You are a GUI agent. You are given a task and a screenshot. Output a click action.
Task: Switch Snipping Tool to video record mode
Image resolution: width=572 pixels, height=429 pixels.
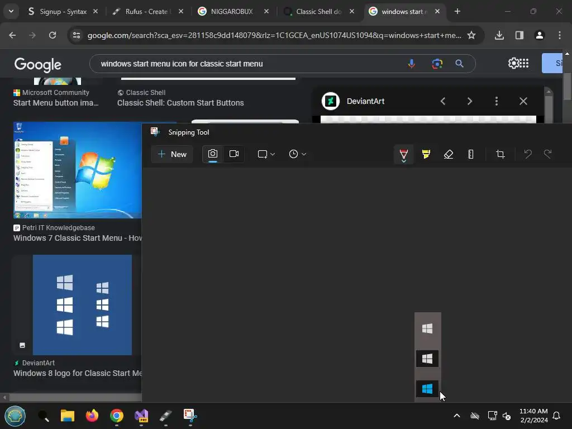tap(234, 154)
